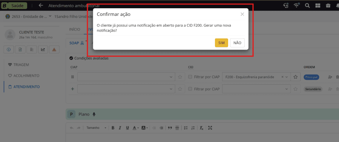The height and width of the screenshot is (142, 339).
Task: Increase indent in the editor toolbar
Action: pyautogui.click(x=161, y=128)
